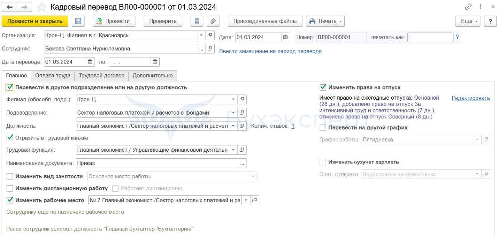Switch to Оплата труда tab
The width and height of the screenshot is (498, 236).
click(x=53, y=76)
